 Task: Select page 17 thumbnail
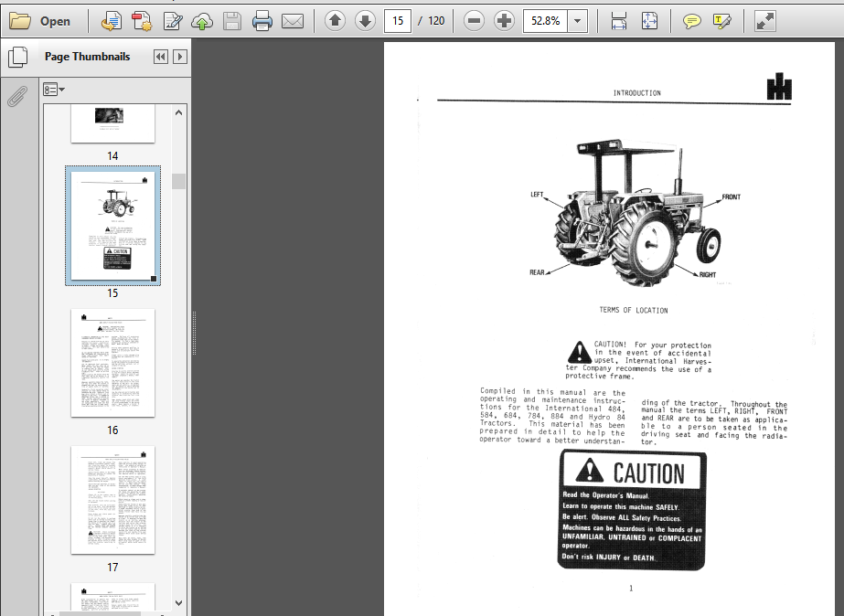(x=113, y=500)
